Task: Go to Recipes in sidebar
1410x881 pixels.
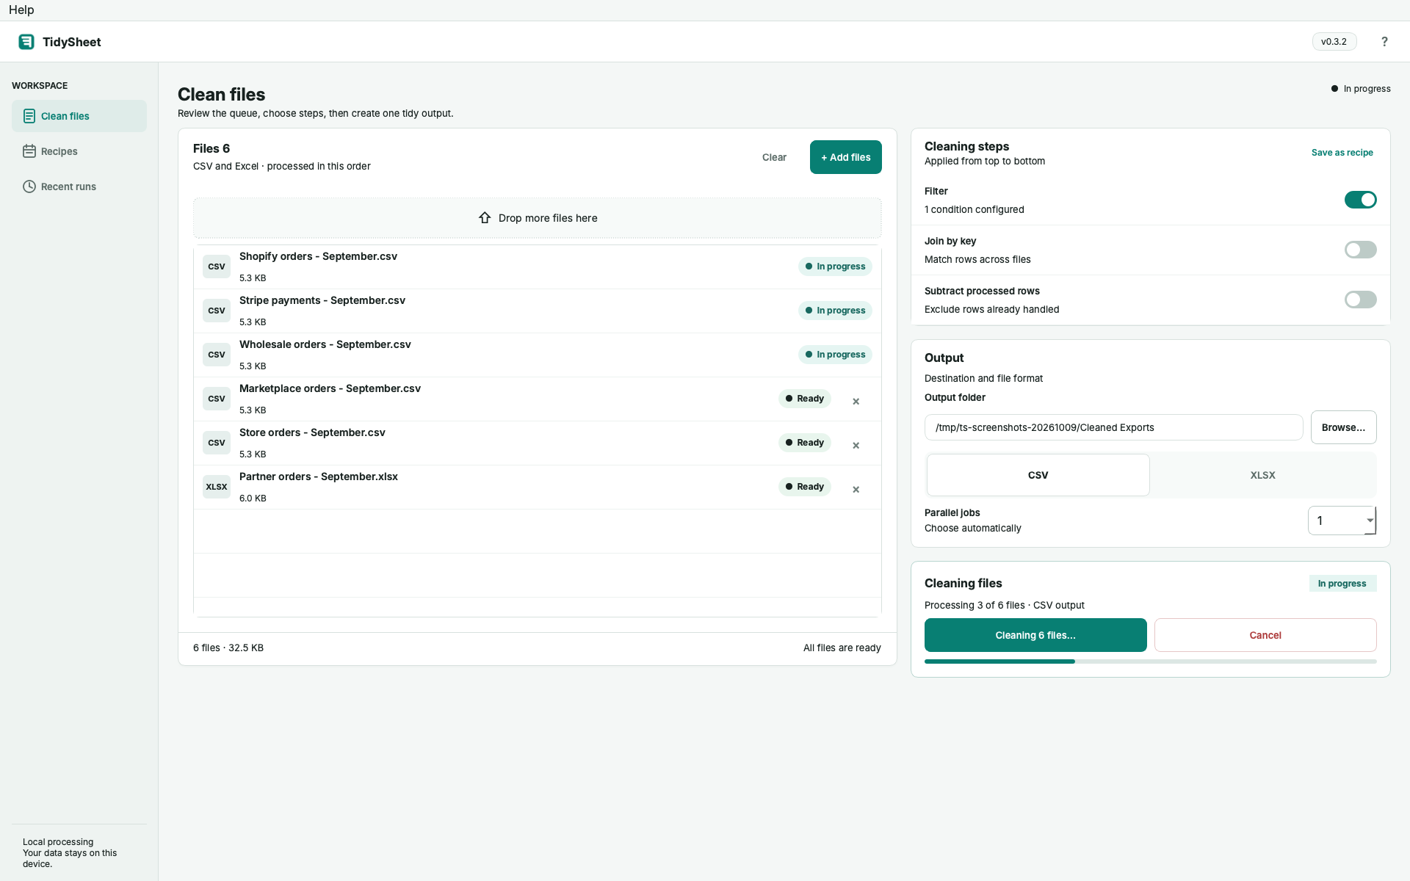Action: tap(79, 151)
